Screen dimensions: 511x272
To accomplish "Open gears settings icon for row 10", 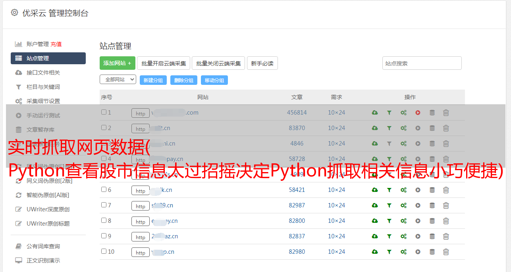I will [403, 252].
